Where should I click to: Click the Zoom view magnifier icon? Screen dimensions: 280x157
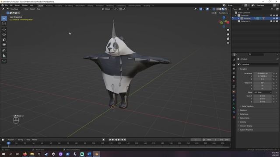[228, 30]
